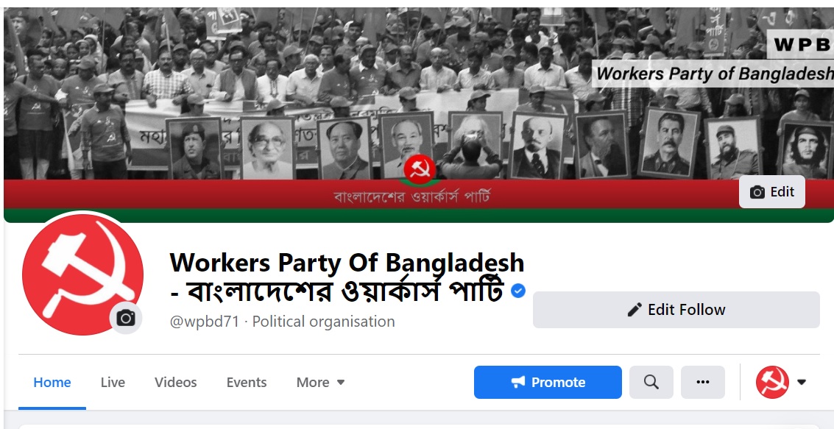The image size is (834, 429).
Task: Click the @wpbd71 page handle
Action: coord(204,322)
